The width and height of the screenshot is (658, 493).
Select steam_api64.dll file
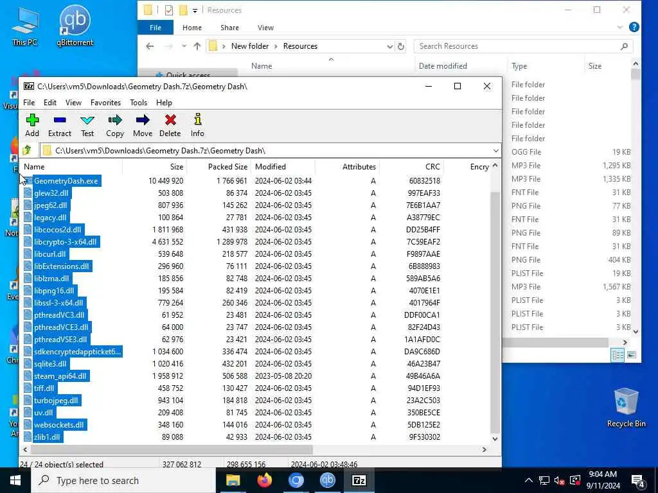point(60,376)
